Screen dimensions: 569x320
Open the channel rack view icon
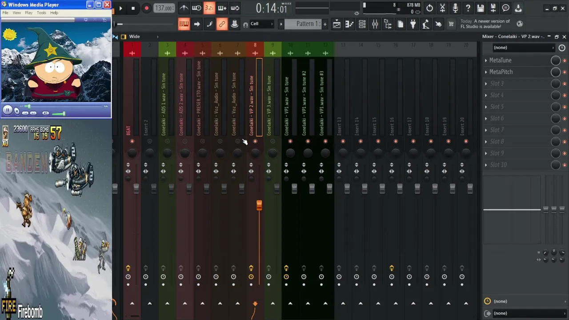[362, 24]
